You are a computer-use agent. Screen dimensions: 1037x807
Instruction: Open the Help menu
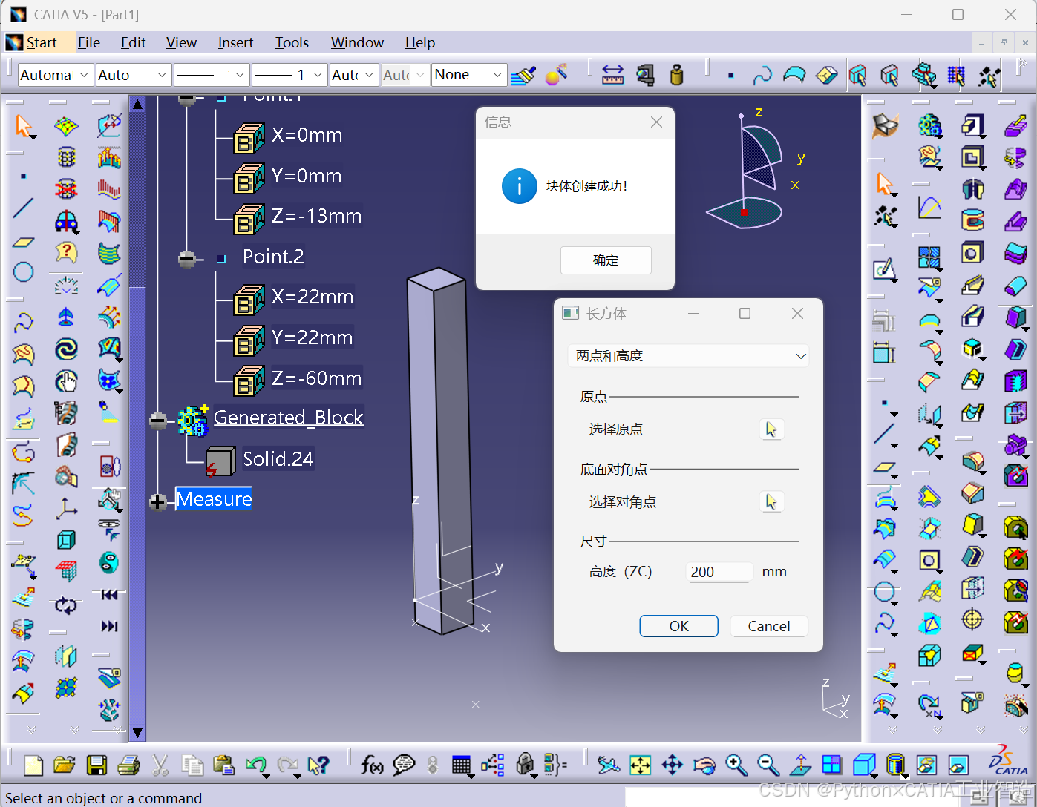pos(420,42)
